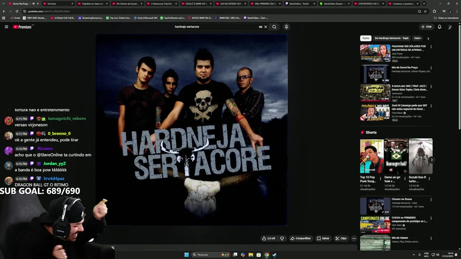Go to YouTube Premium home logo
The height and width of the screenshot is (259, 461).
(22, 27)
